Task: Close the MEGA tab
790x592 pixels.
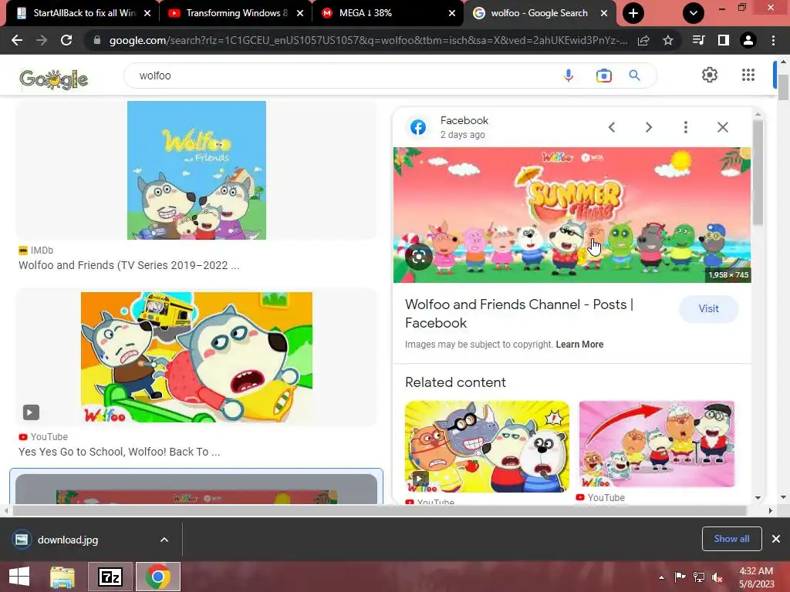Action: (x=452, y=13)
